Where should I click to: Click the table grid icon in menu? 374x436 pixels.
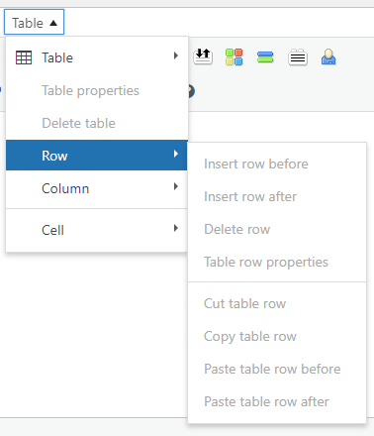24,57
